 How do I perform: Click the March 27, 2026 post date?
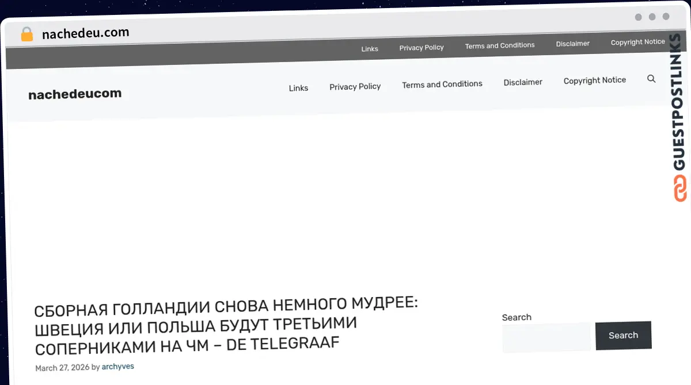[x=62, y=368]
